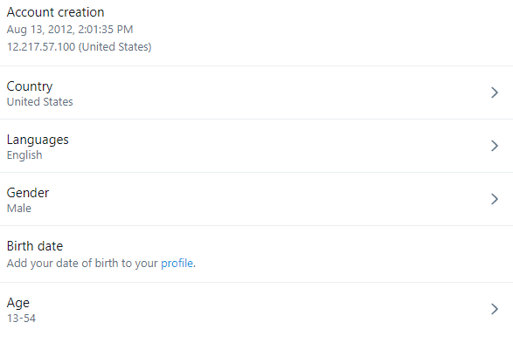This screenshot has height=343, width=513.
Task: Click the Male value under Gender
Action: coord(19,209)
